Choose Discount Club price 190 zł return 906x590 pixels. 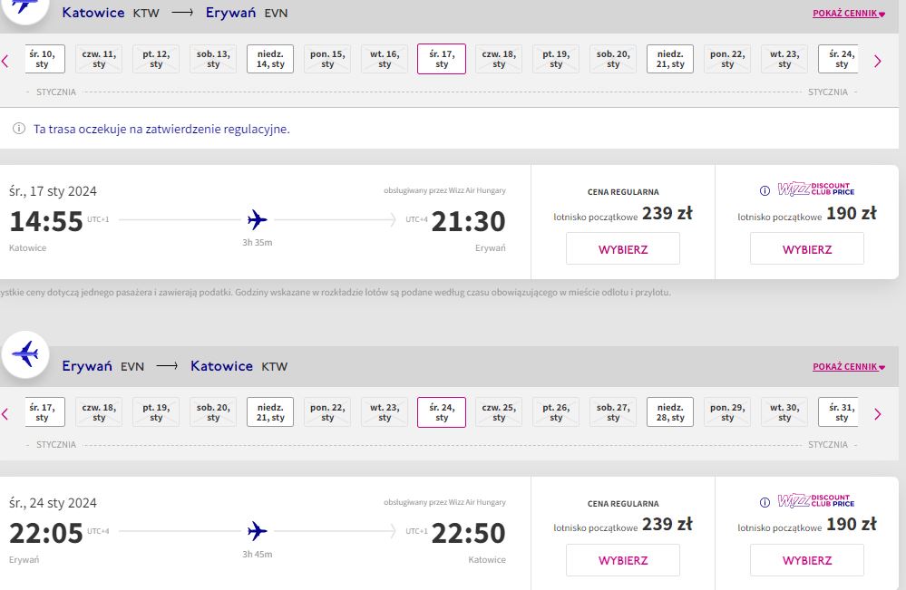[807, 560]
